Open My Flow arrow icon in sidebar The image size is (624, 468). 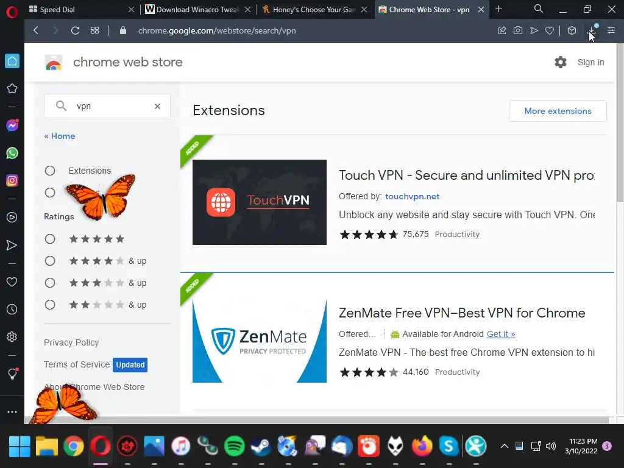pos(12,245)
